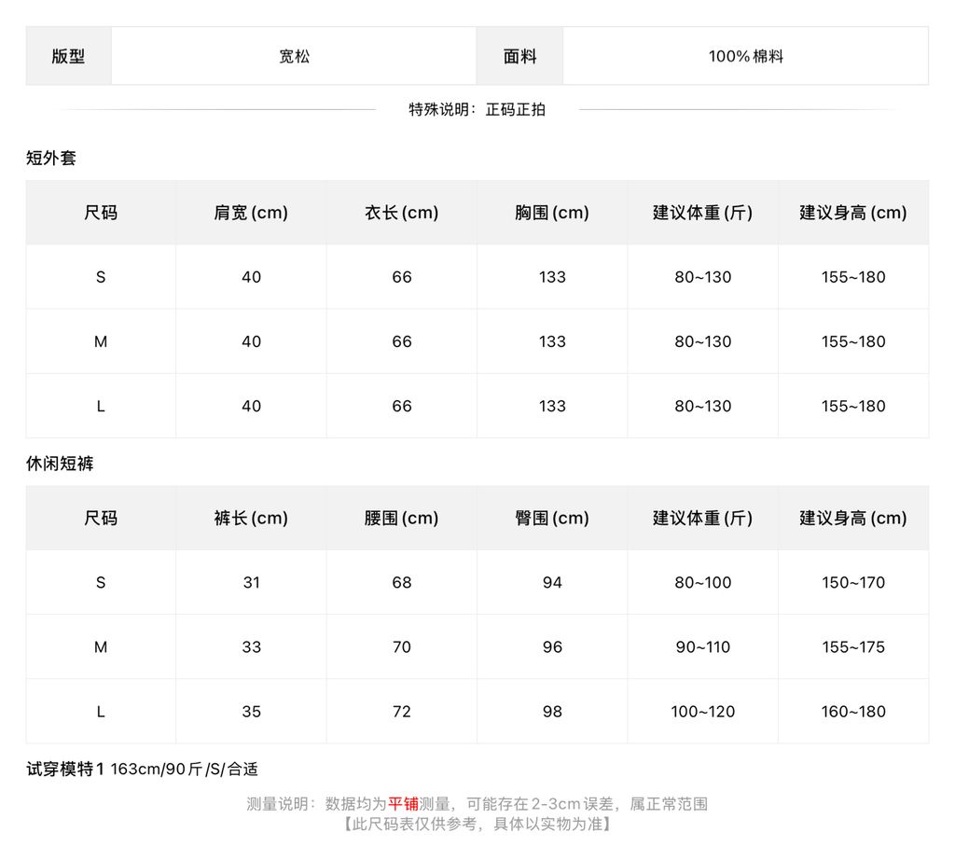Select the 160~180 height cell
This screenshot has height=860, width=955.
853,712
